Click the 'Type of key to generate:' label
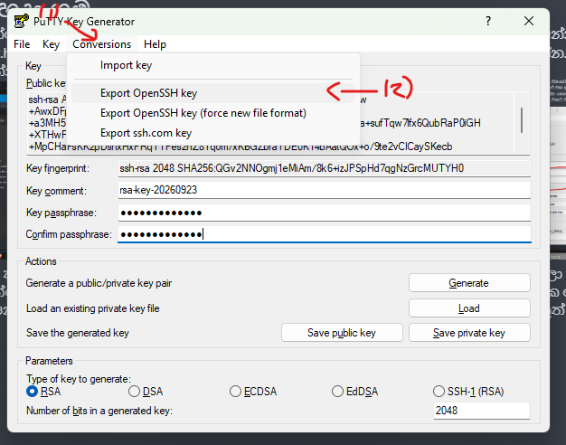 point(79,379)
